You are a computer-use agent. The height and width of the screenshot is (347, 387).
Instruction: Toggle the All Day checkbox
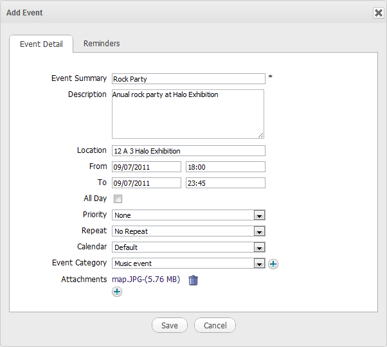click(118, 199)
